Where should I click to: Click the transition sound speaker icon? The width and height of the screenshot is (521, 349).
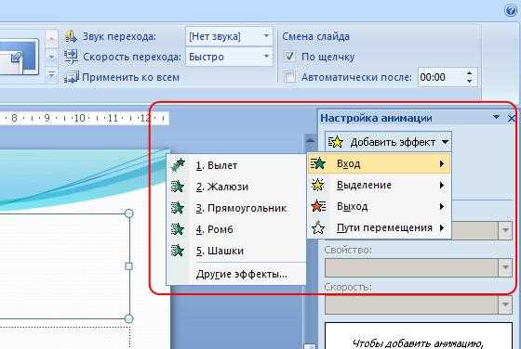pyautogui.click(x=71, y=36)
